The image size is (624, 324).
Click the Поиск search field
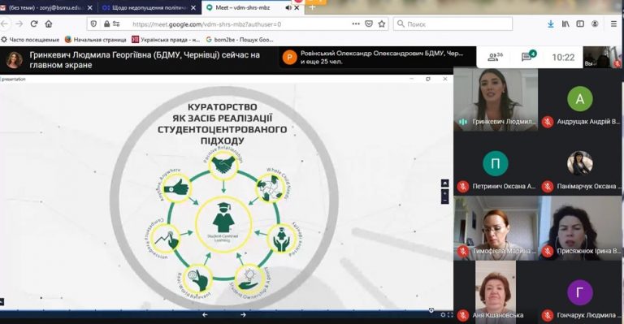(x=453, y=24)
